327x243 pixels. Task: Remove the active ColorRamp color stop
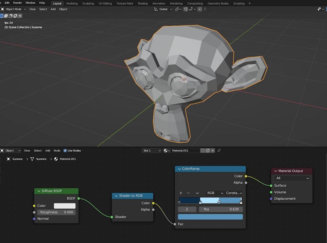click(188, 193)
